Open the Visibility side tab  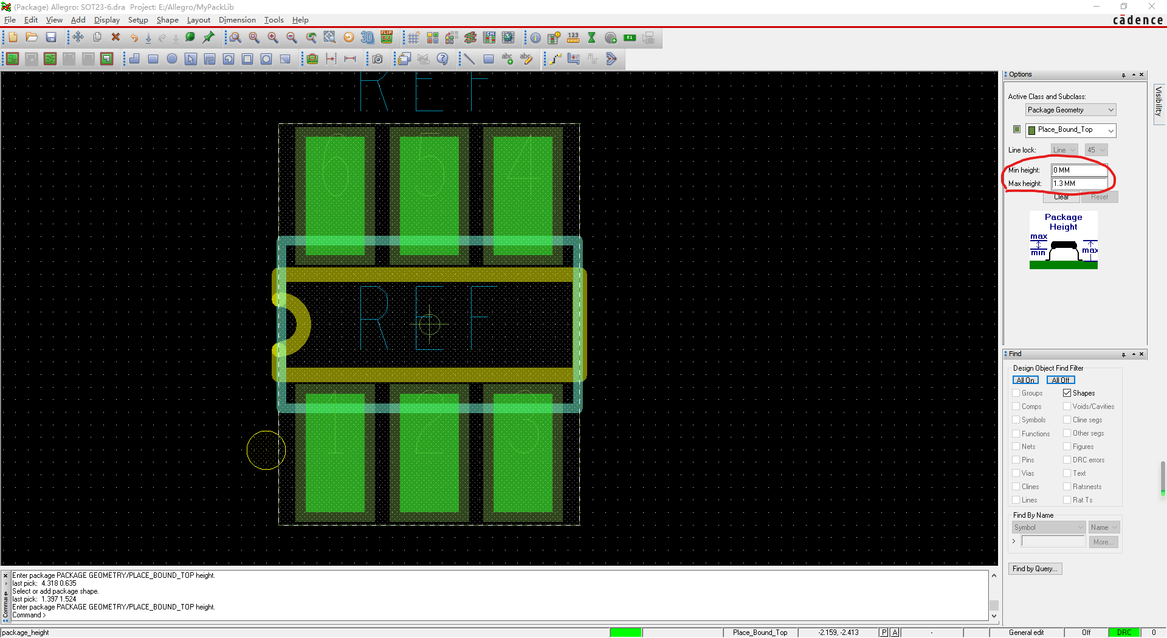tap(1158, 100)
